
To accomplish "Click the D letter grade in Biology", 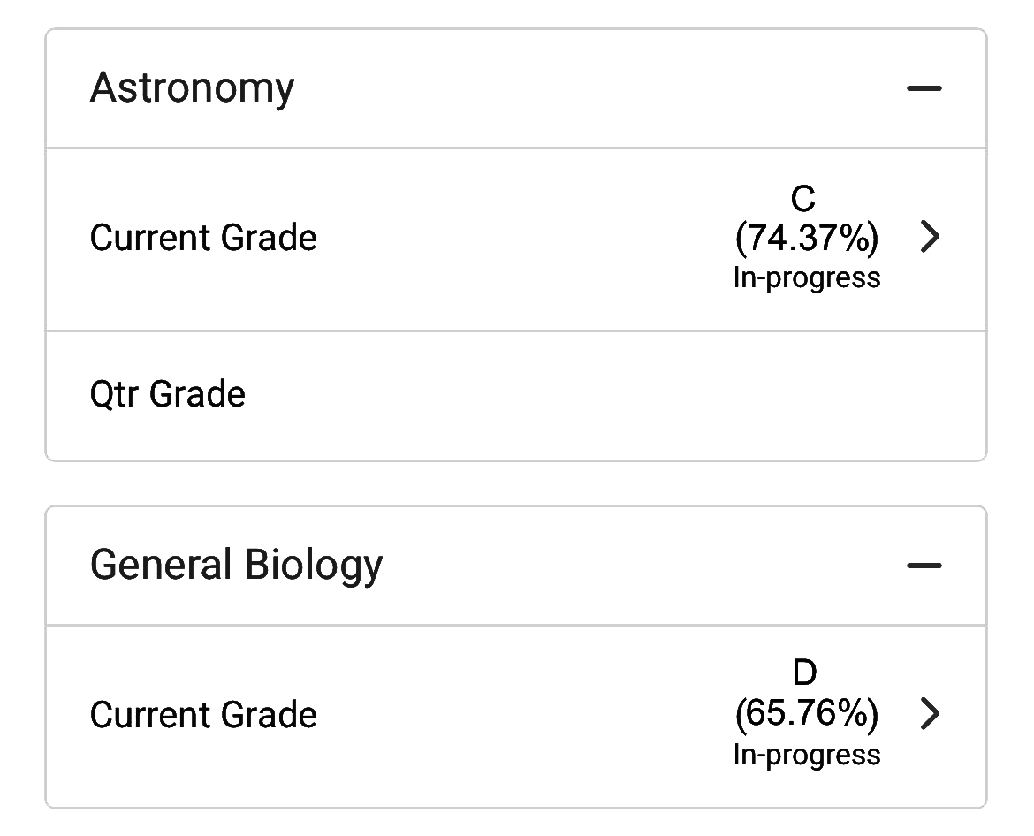I will coord(803,674).
